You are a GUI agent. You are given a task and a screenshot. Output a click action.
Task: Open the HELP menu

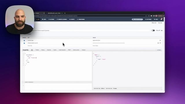[156, 19]
